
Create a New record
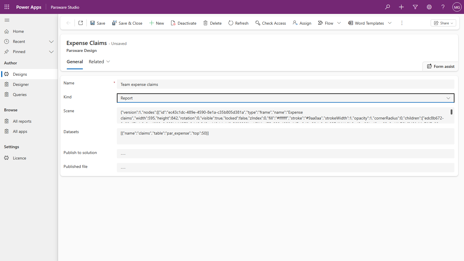(x=157, y=23)
